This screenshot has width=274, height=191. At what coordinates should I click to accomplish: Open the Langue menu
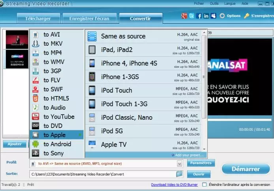230,4
